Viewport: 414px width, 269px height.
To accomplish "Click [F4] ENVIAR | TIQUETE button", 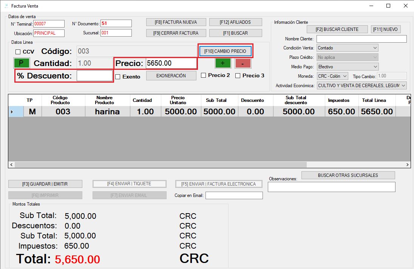I will pos(129,184).
